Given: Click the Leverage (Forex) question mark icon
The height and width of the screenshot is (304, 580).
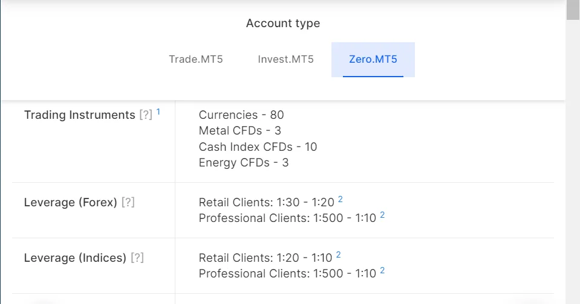Looking at the screenshot, I should [x=128, y=203].
